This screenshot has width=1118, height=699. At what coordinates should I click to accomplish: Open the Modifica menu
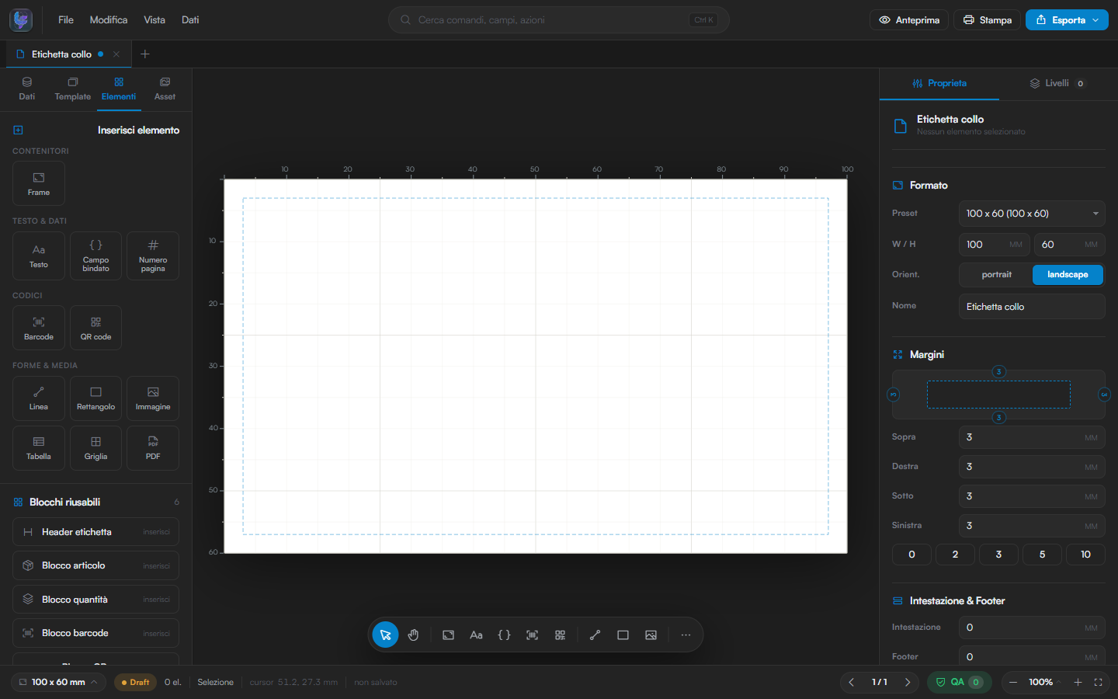tap(109, 20)
